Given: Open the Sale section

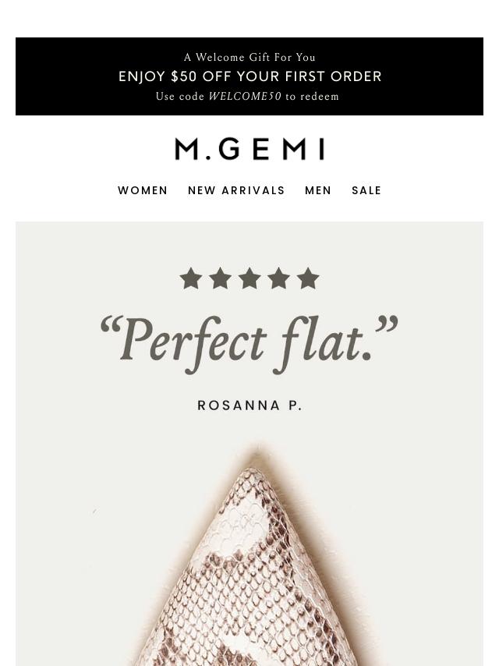Looking at the screenshot, I should 366,190.
